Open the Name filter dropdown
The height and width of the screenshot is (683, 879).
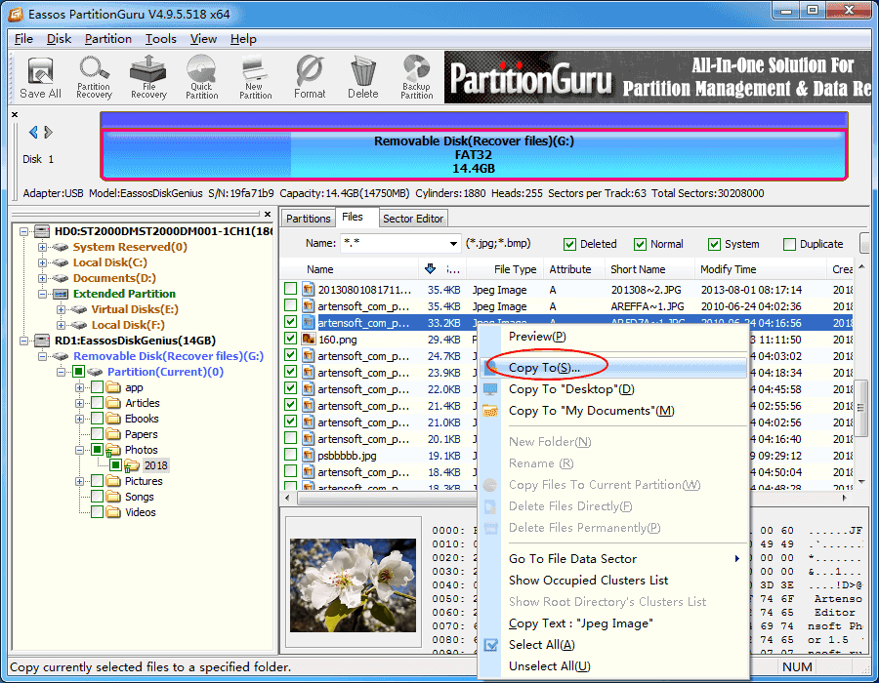point(453,244)
